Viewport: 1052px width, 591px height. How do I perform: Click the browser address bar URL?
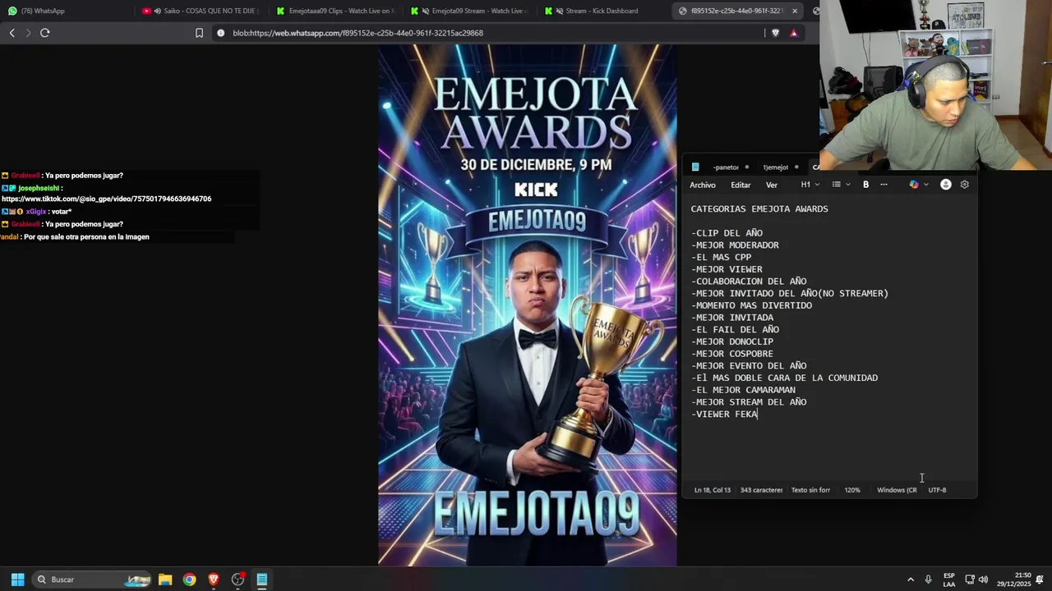point(358,33)
